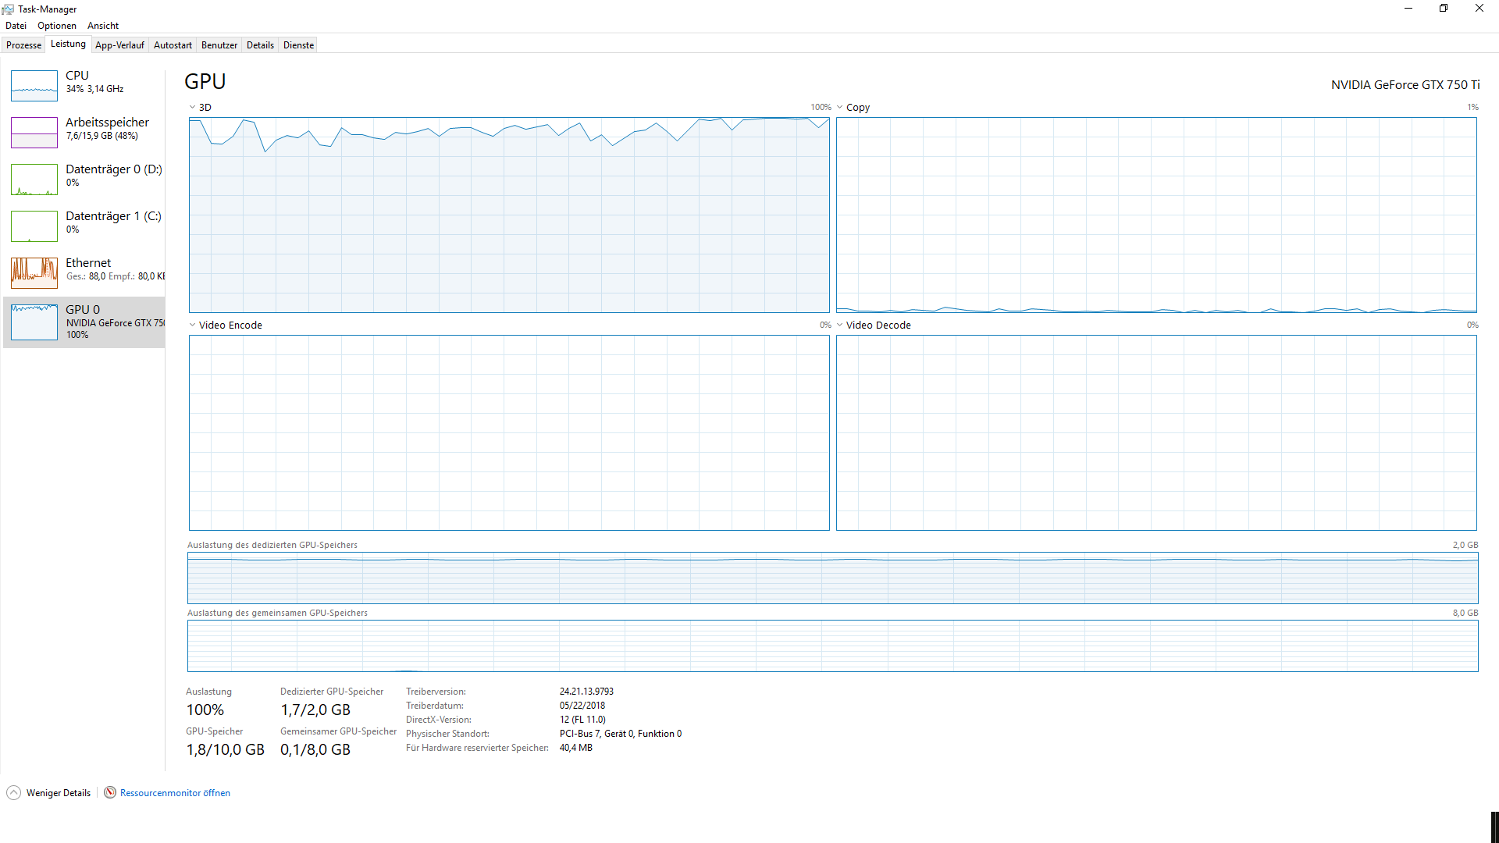
Task: Click the CPU mini graph thumbnail
Action: [34, 86]
